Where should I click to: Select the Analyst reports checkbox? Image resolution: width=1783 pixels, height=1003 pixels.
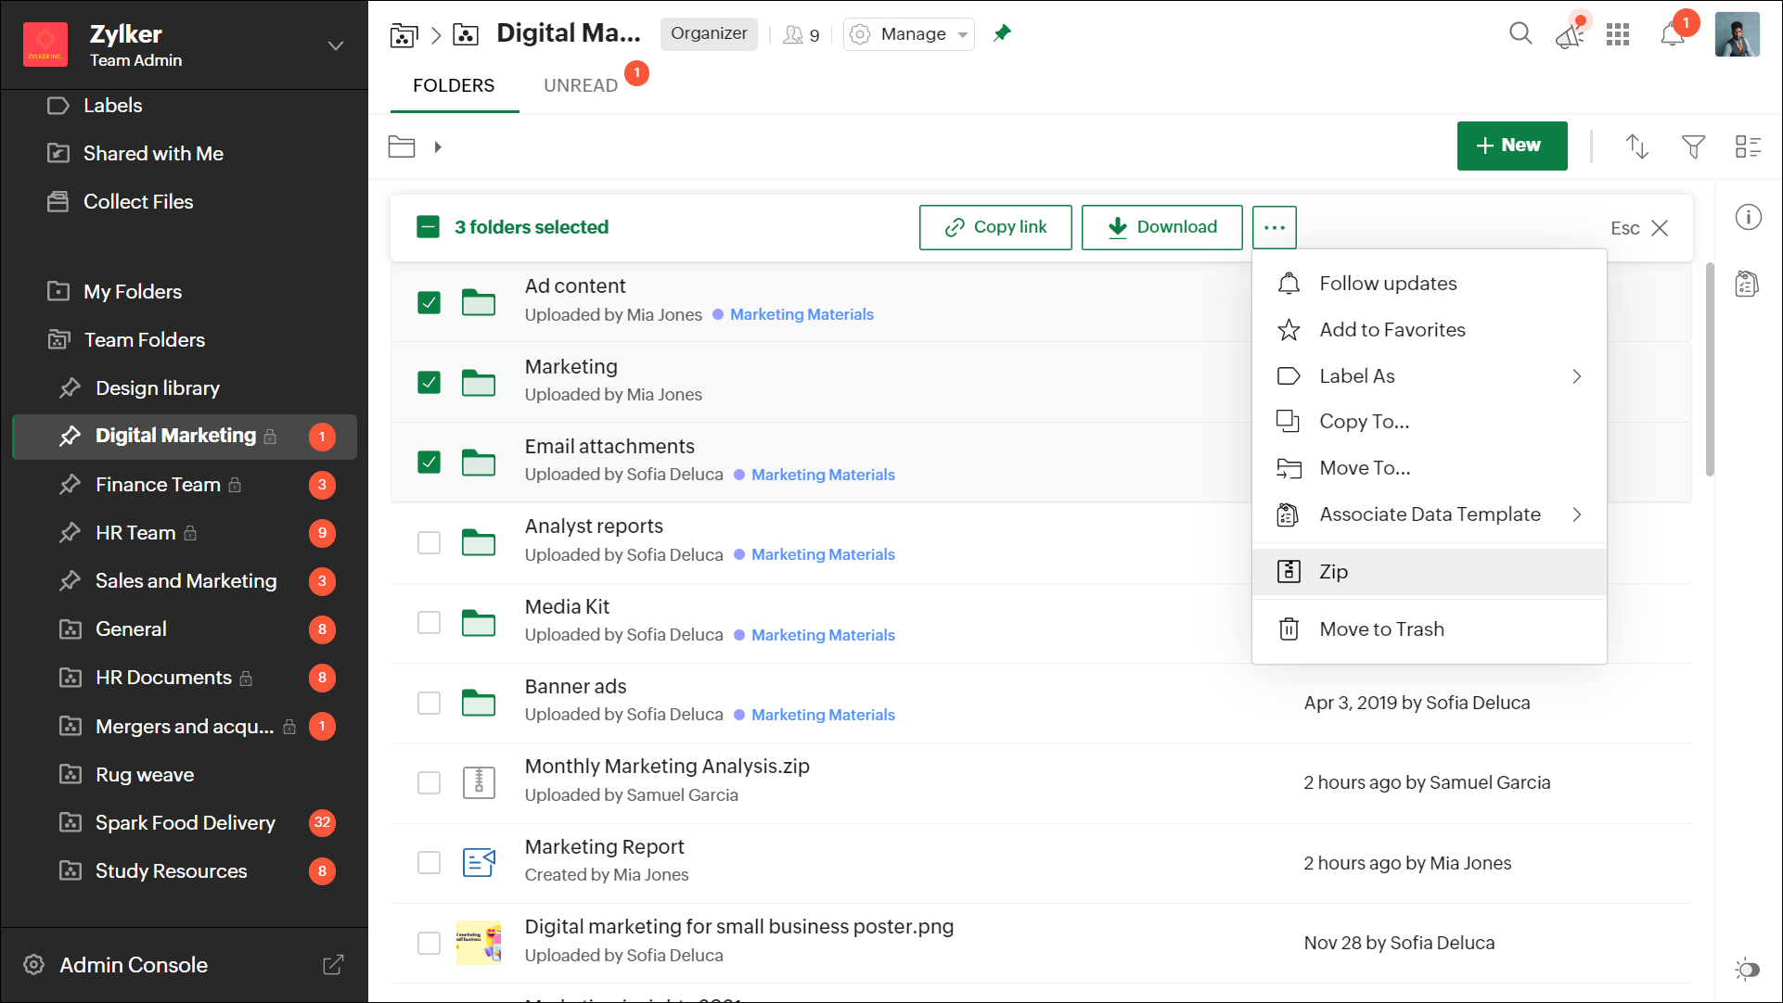pyautogui.click(x=429, y=542)
